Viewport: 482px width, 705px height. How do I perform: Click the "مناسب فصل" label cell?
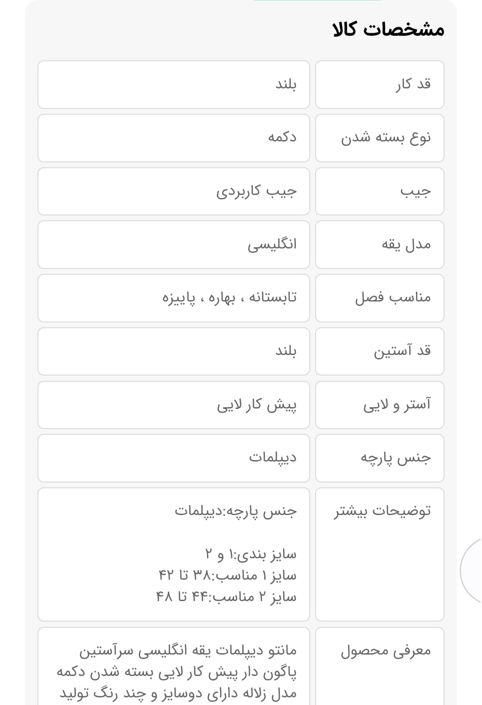379,298
